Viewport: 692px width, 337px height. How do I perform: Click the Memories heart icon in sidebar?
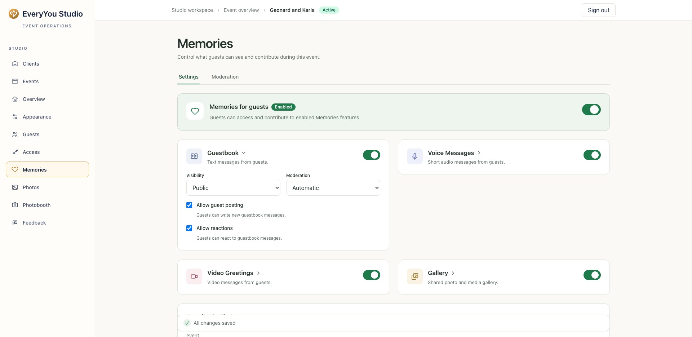tap(15, 170)
